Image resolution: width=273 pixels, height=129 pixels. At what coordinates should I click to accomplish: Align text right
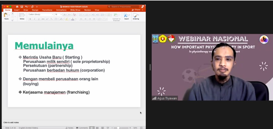pos(90,19)
